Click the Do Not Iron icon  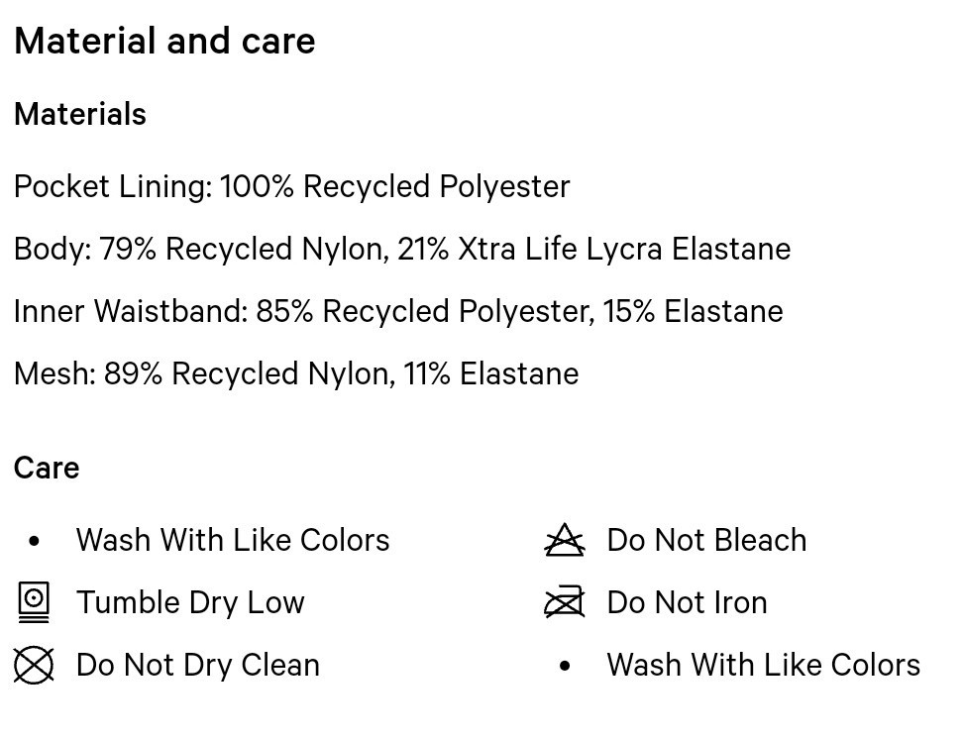pyautogui.click(x=565, y=602)
